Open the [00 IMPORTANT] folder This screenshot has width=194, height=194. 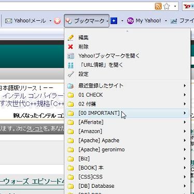point(127,113)
